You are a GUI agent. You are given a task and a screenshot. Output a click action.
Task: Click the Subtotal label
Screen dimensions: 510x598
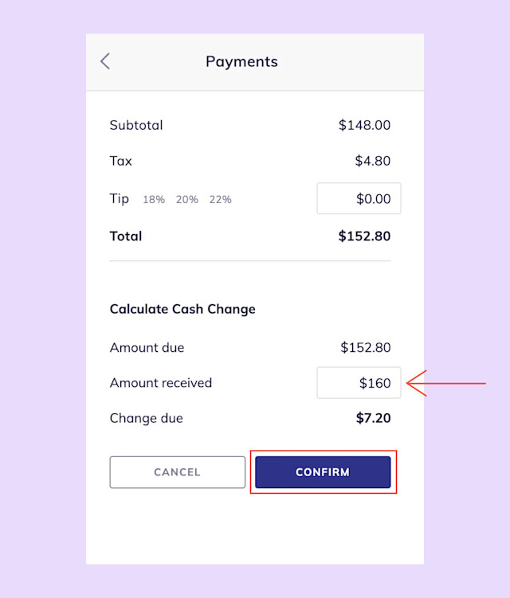(136, 125)
